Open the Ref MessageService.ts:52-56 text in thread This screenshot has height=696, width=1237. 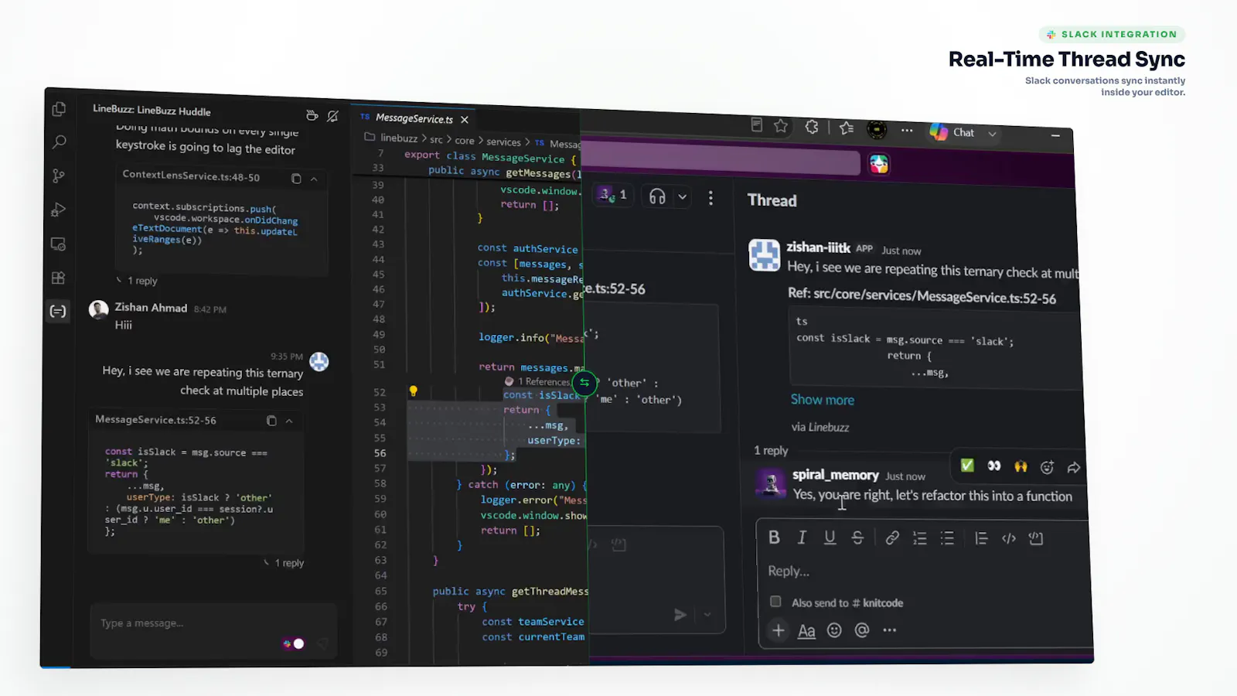tap(922, 297)
